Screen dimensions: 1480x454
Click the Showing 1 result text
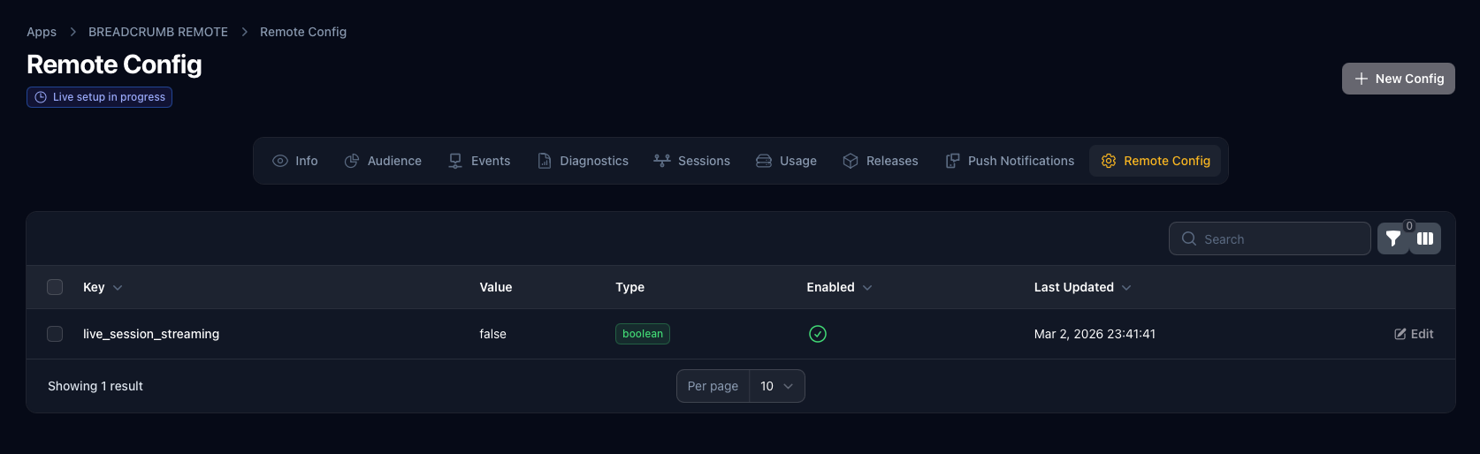tap(95, 386)
